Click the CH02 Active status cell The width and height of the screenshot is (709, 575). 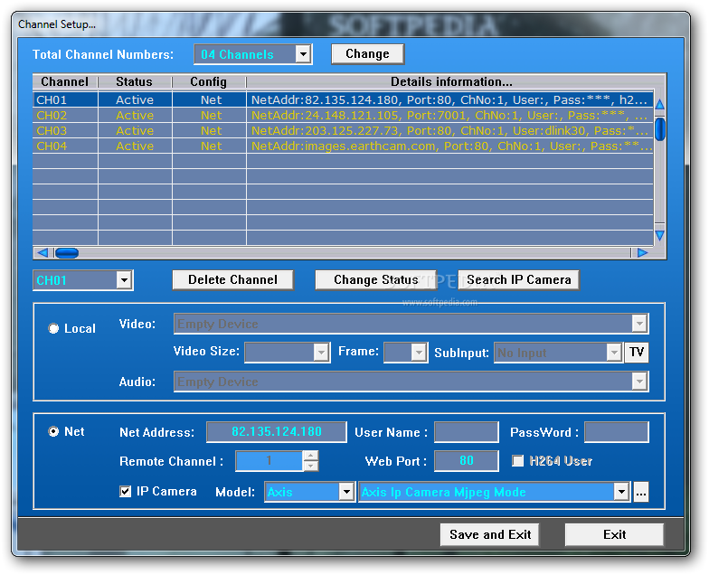(135, 116)
